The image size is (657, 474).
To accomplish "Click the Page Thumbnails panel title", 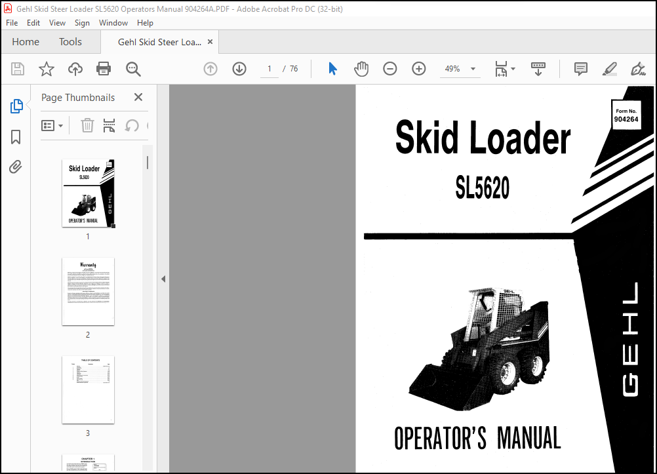I will coord(78,97).
